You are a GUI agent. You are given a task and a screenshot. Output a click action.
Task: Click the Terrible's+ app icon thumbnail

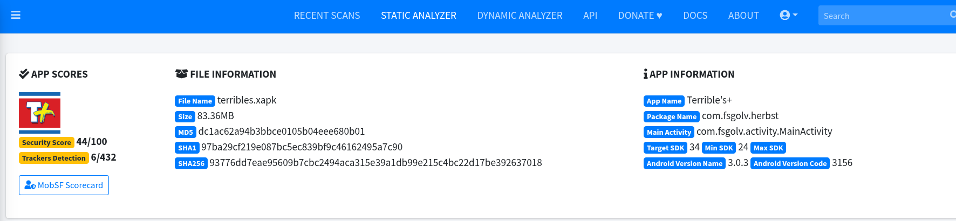tap(39, 113)
